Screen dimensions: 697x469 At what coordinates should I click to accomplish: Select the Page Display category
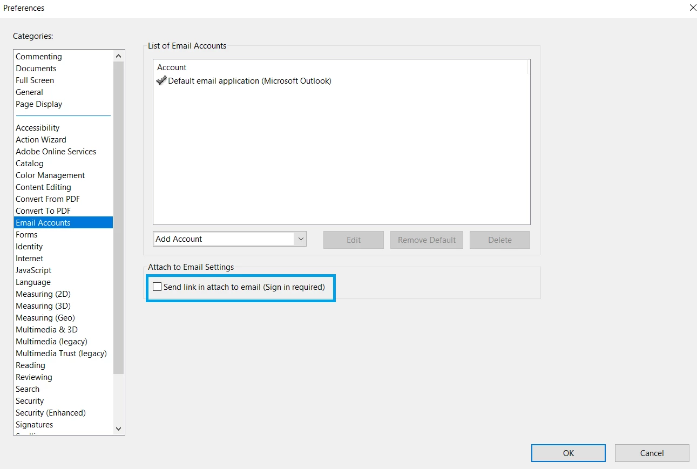(x=39, y=104)
